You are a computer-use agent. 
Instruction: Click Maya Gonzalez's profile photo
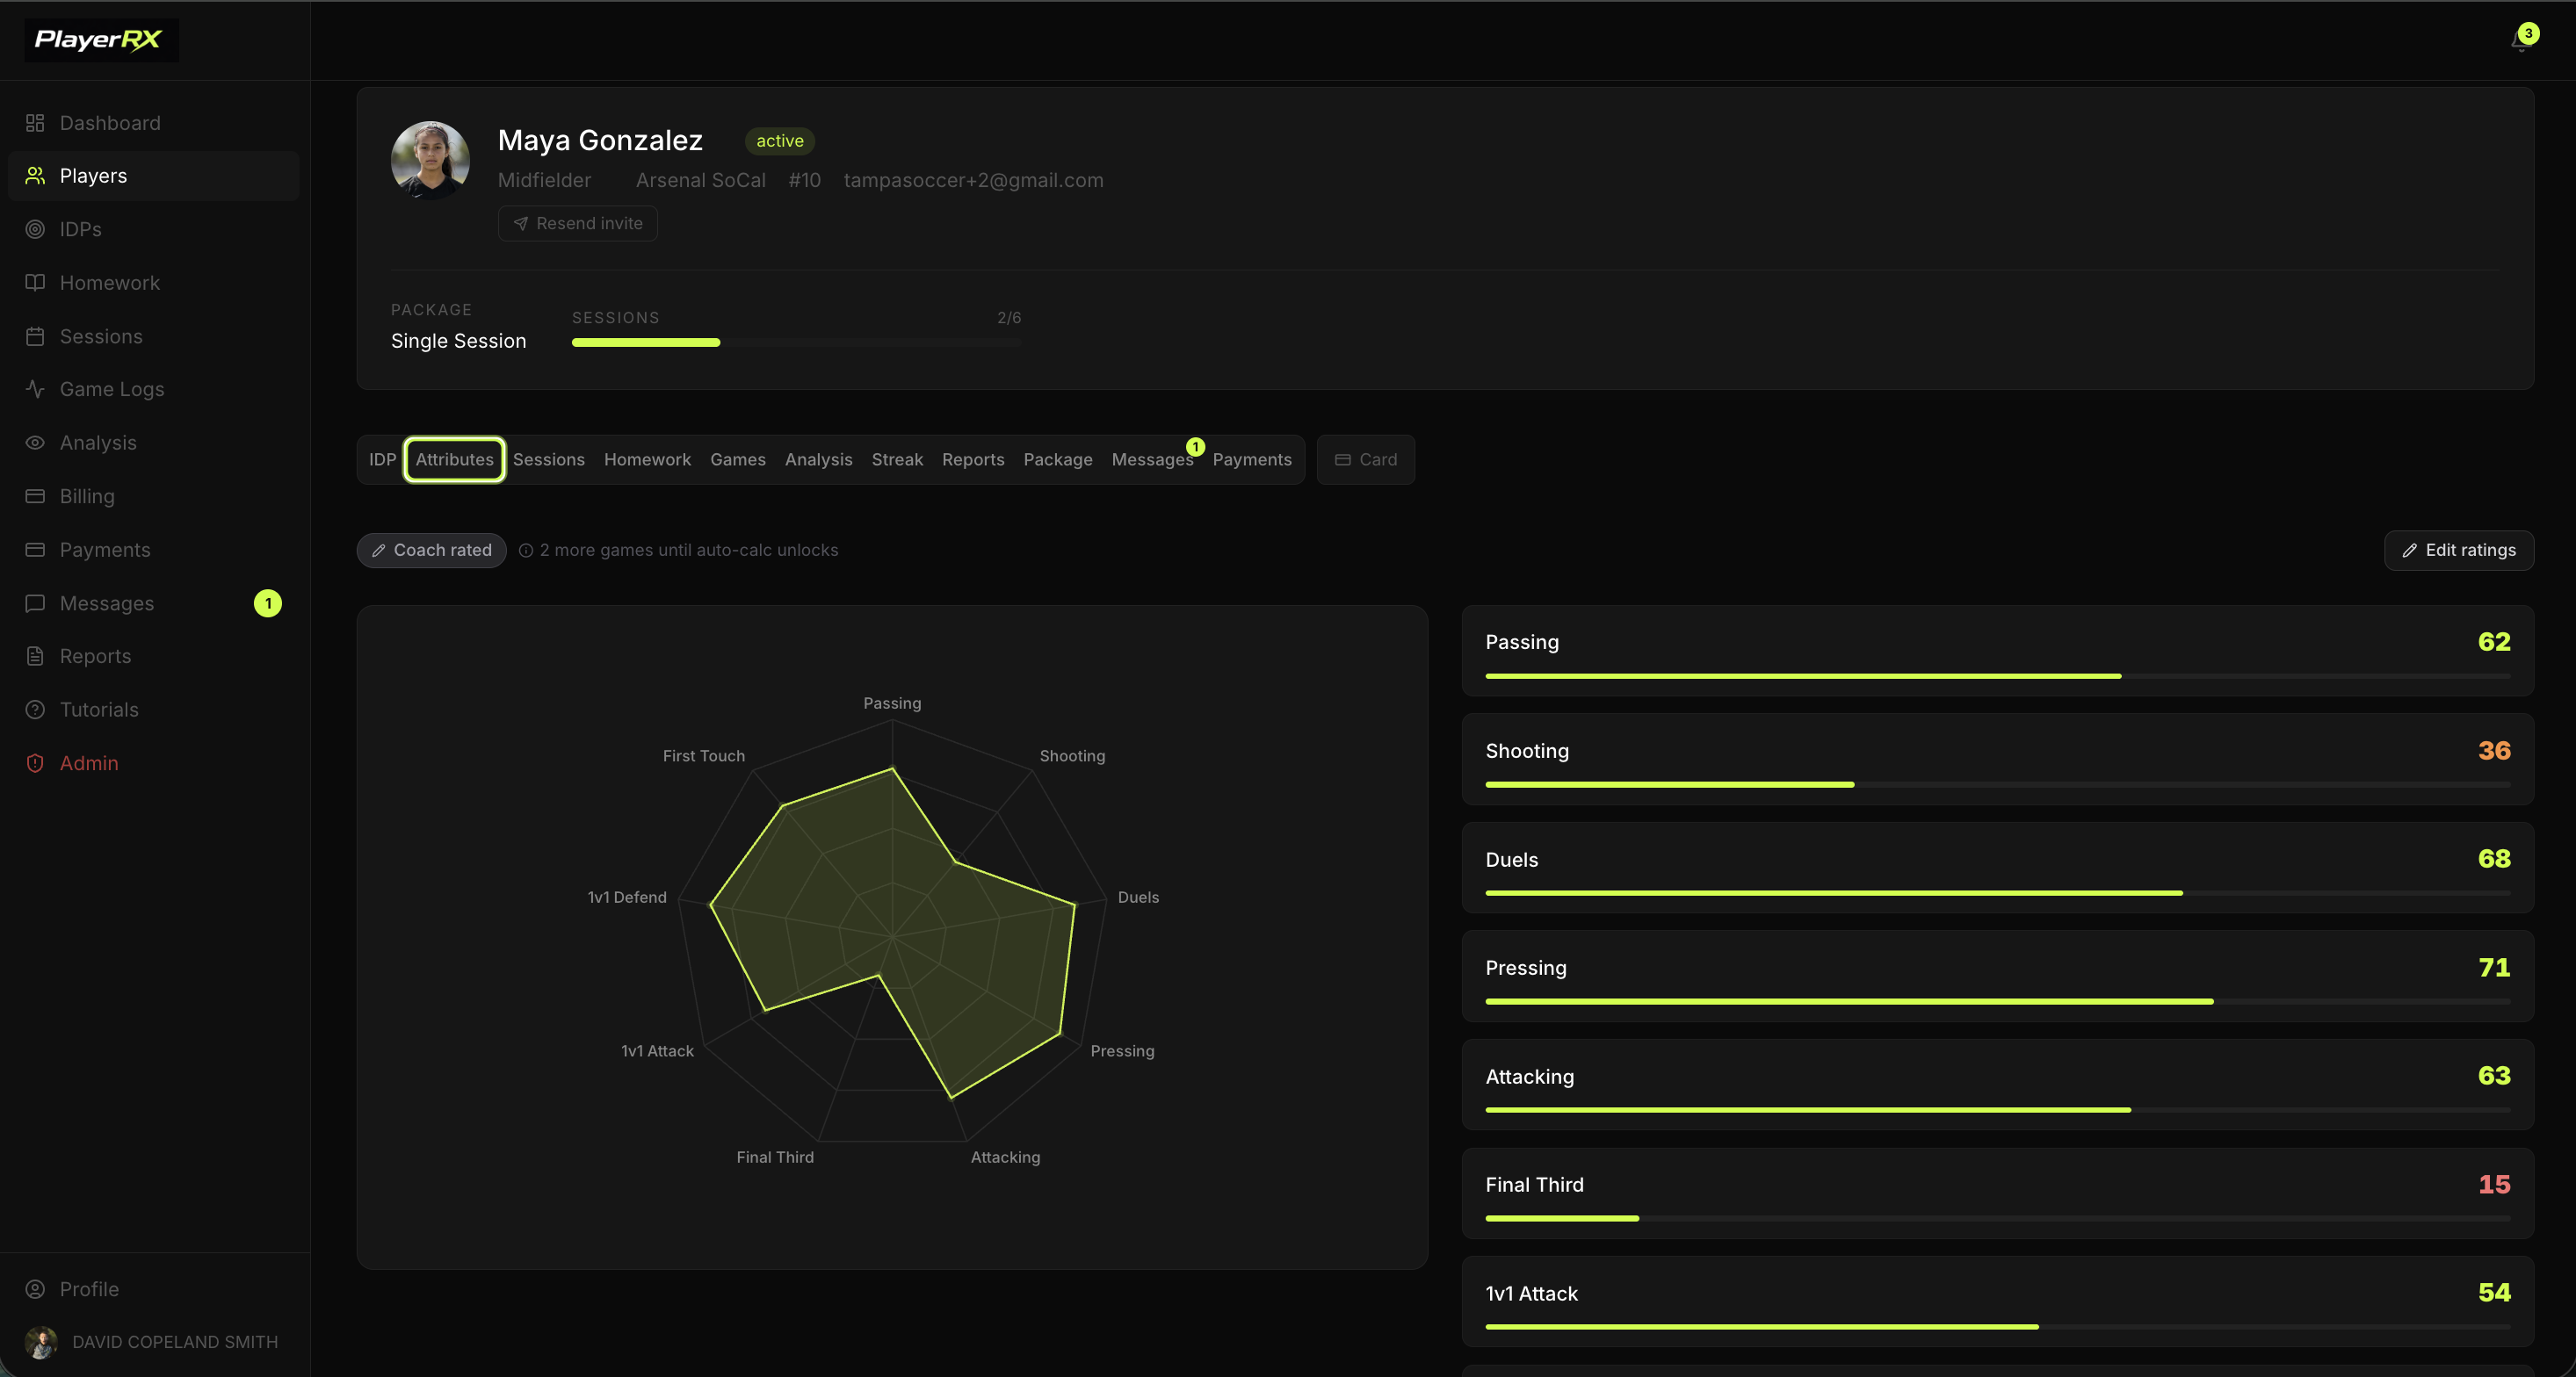430,160
